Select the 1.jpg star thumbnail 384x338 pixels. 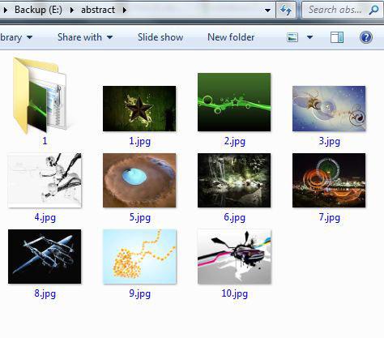click(x=139, y=109)
